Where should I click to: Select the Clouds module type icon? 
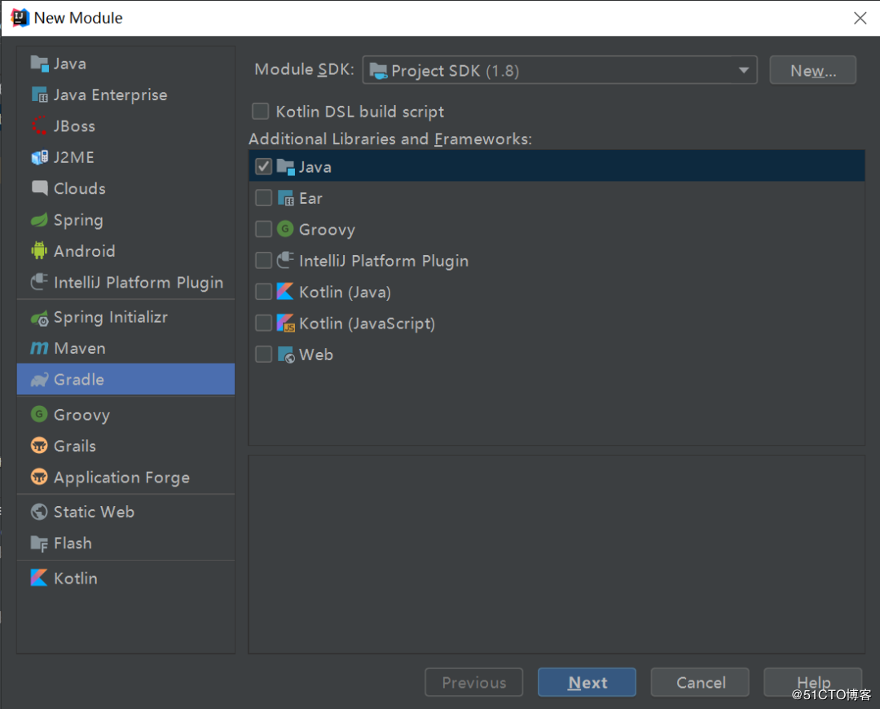coord(39,188)
